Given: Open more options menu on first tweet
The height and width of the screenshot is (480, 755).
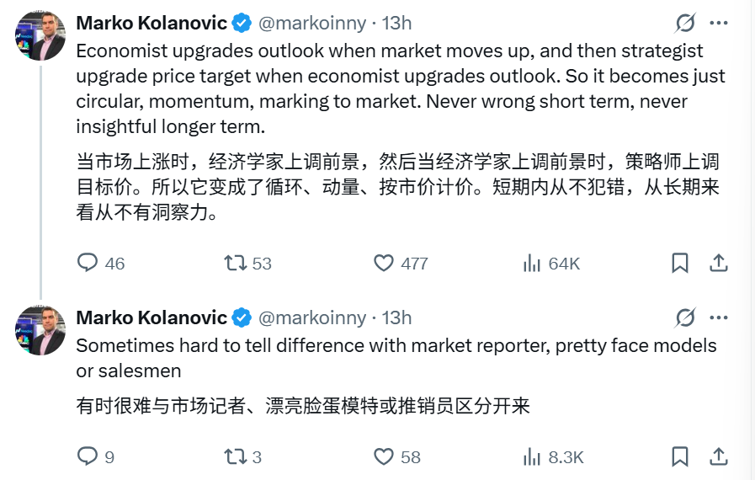Looking at the screenshot, I should tap(718, 23).
